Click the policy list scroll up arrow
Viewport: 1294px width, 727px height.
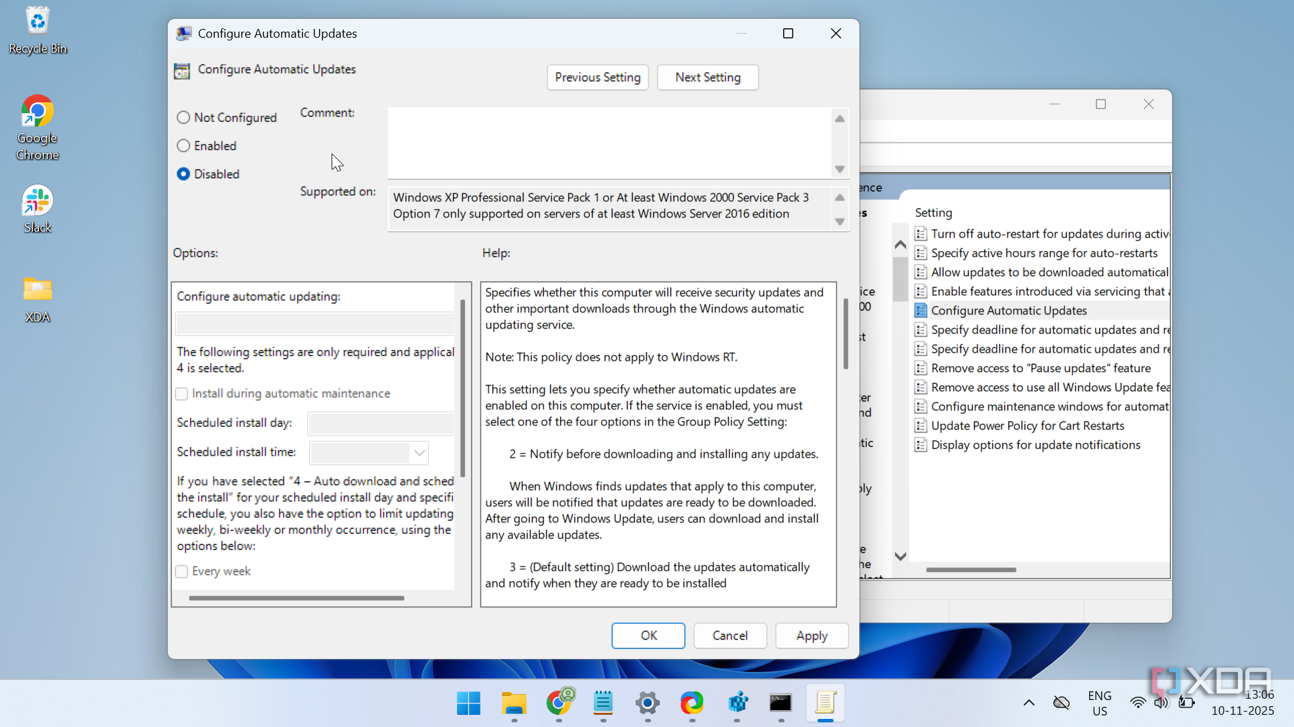900,245
